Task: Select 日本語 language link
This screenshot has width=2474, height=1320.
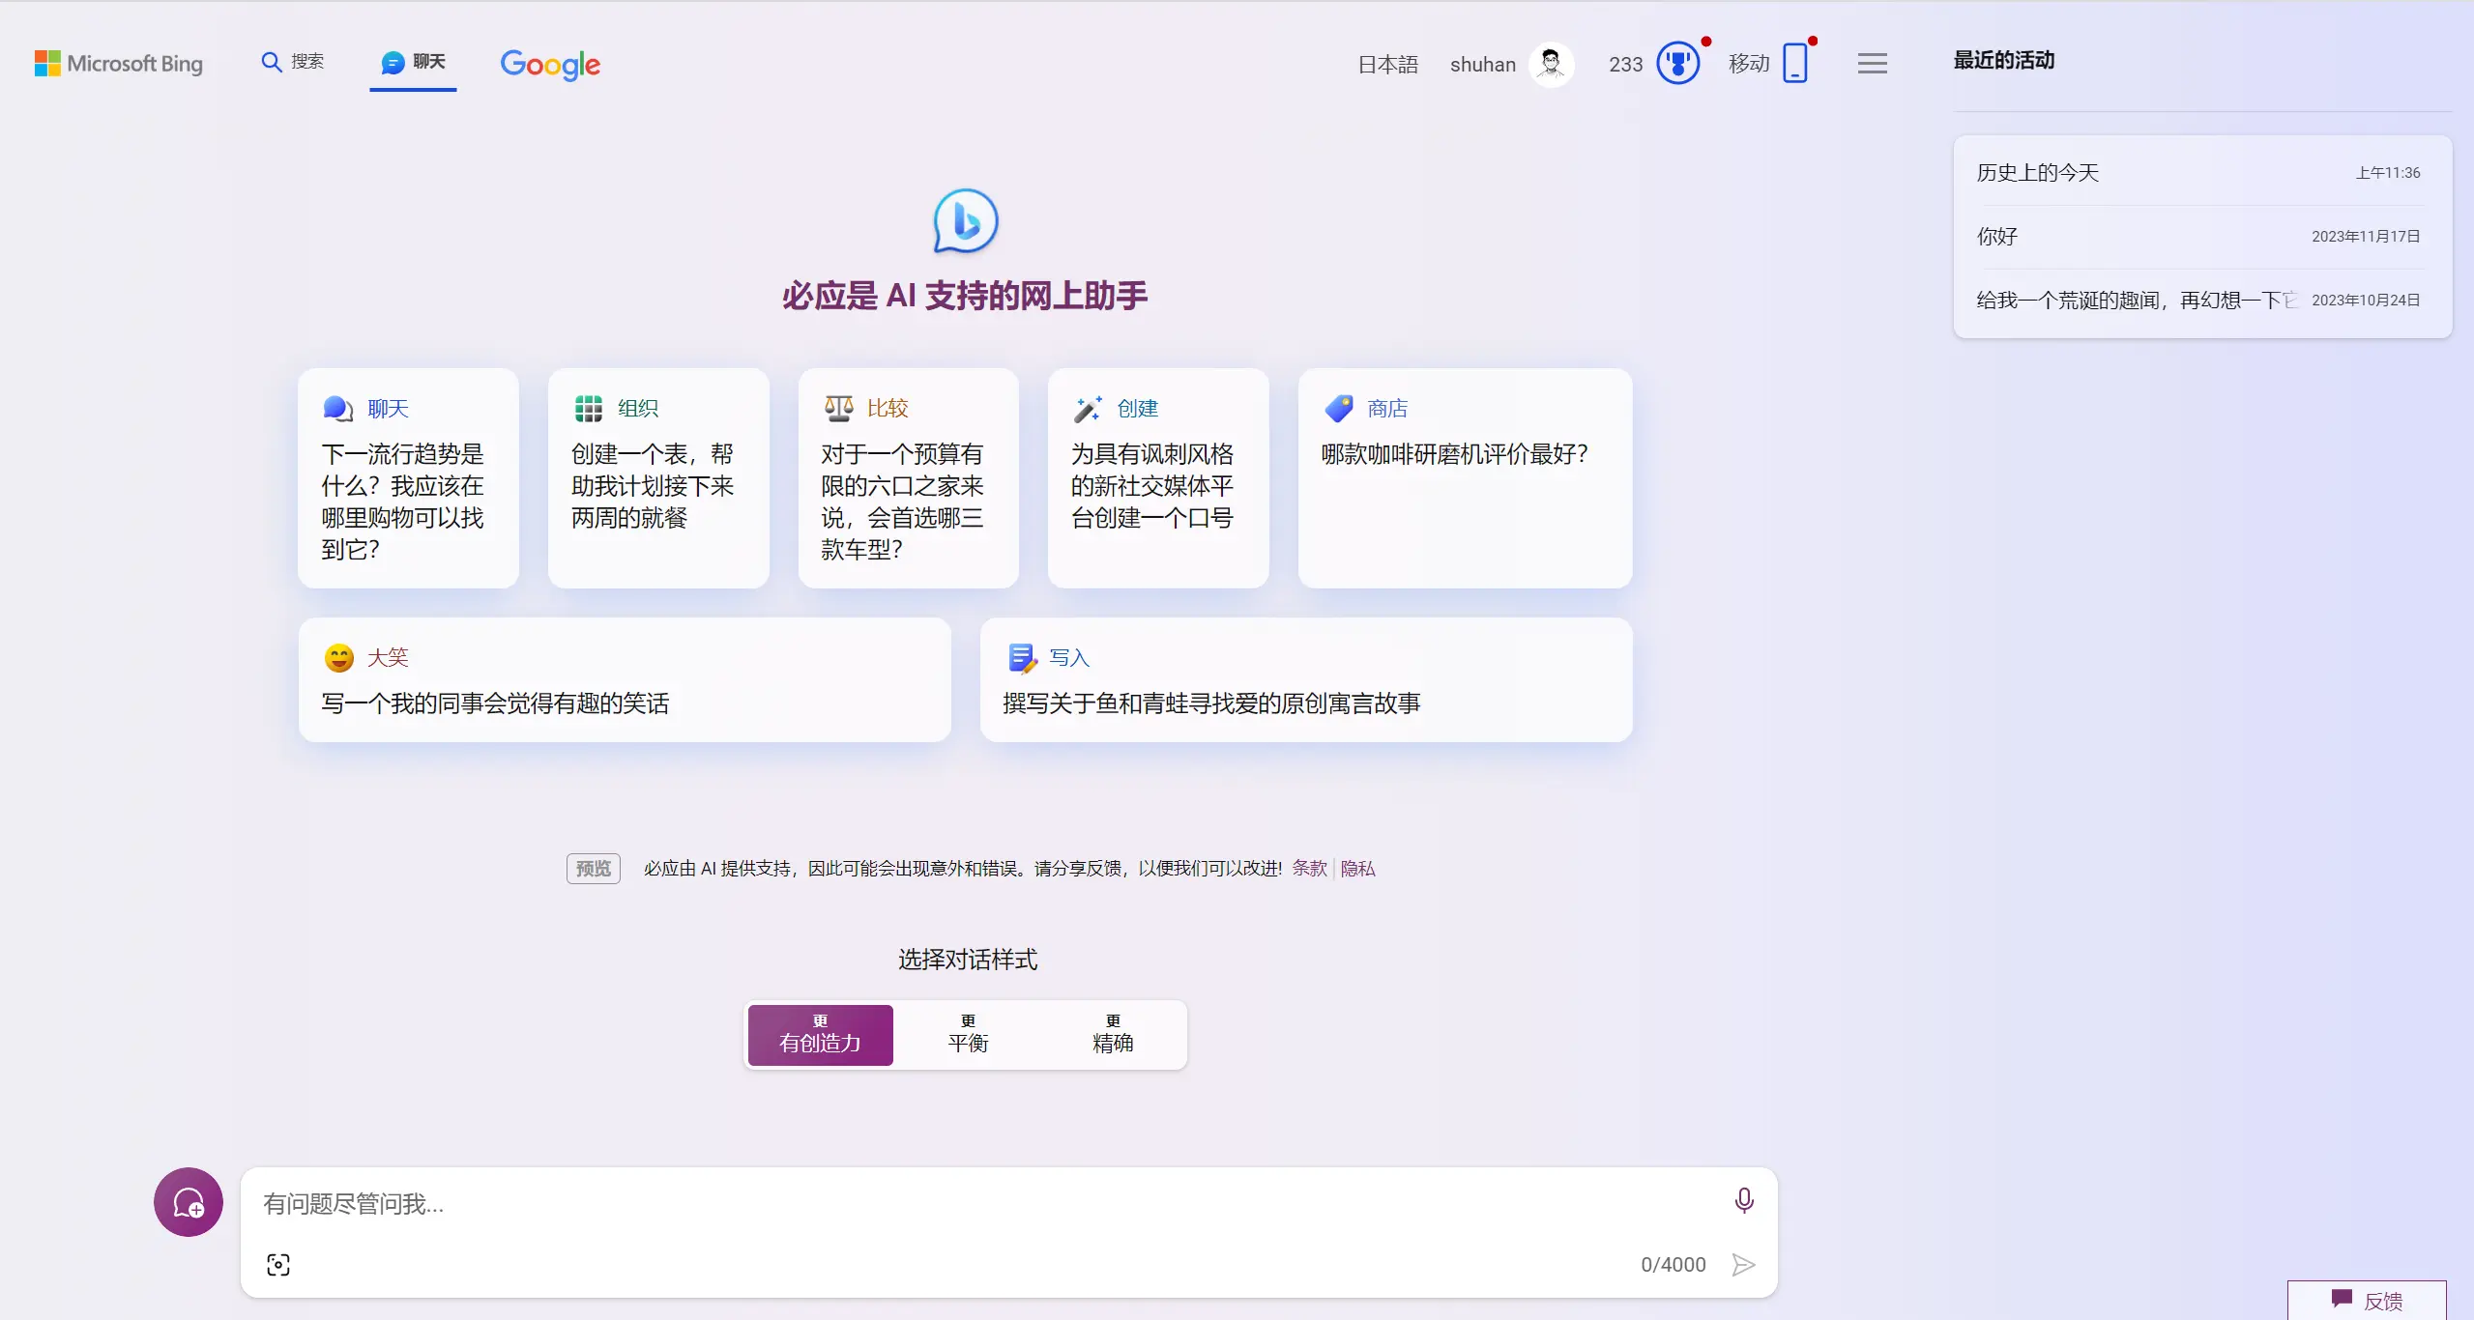Action: pyautogui.click(x=1387, y=65)
